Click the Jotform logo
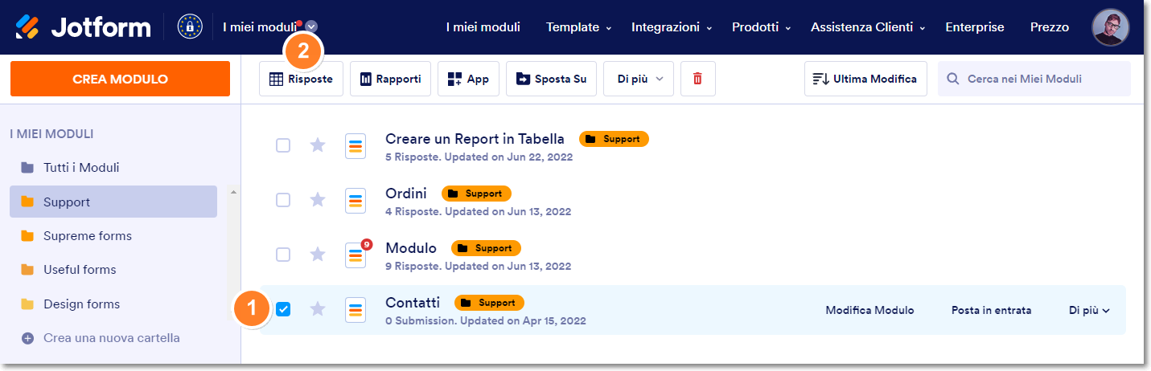This screenshot has width=1151, height=371. (84, 27)
